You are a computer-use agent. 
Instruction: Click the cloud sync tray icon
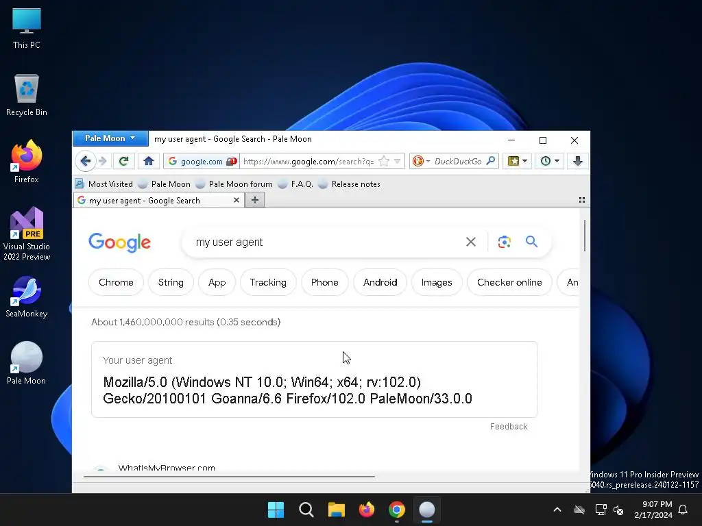tap(579, 510)
